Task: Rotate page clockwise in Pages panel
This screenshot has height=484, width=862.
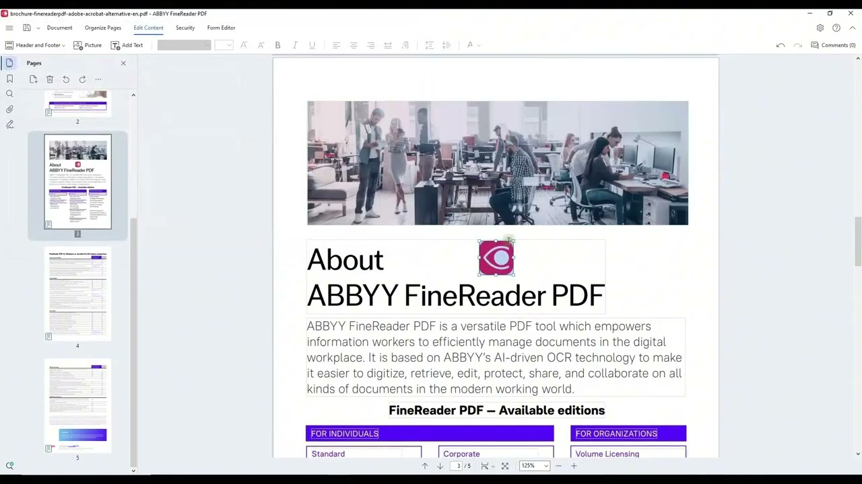Action: point(82,79)
